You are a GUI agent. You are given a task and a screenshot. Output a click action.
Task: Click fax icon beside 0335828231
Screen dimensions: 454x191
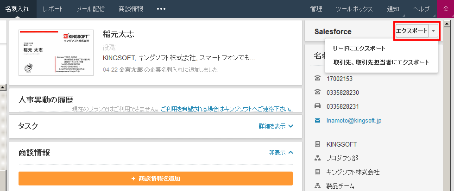tap(318, 106)
